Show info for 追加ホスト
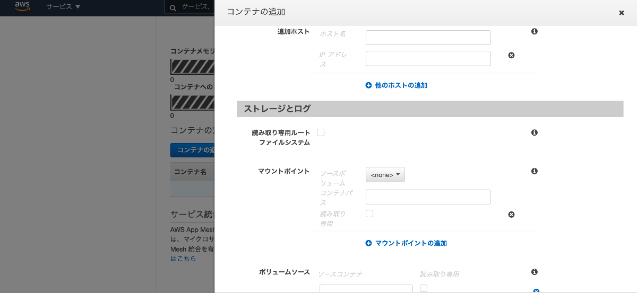 coord(535,31)
